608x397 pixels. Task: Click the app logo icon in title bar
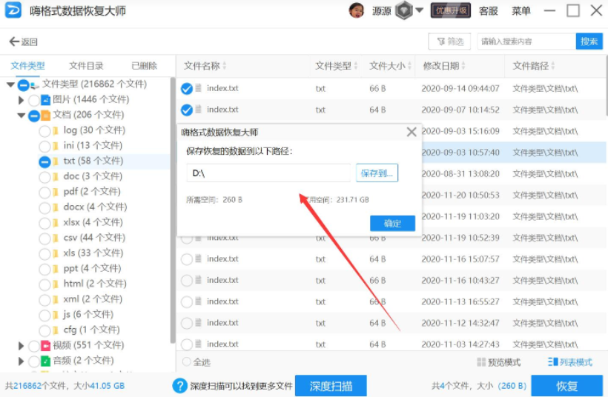tap(13, 10)
